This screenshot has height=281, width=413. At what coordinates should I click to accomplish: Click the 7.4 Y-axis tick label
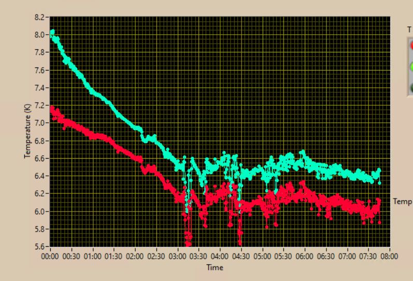tap(39, 88)
